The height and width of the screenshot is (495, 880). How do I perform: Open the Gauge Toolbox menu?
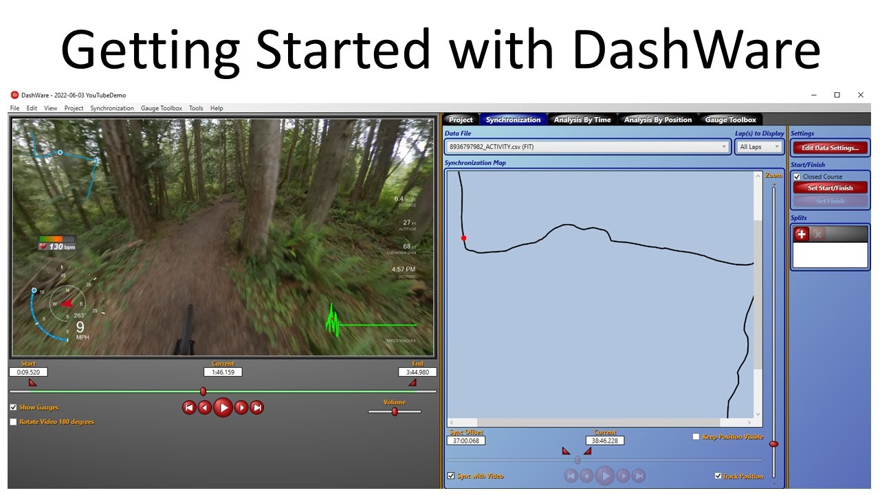[x=162, y=108]
